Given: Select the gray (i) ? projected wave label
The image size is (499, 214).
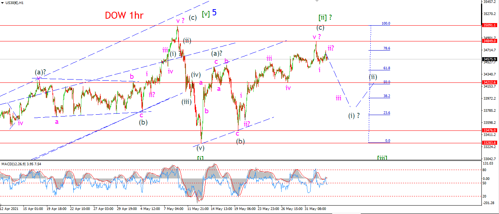Looking at the screenshot, I should pyautogui.click(x=354, y=116).
